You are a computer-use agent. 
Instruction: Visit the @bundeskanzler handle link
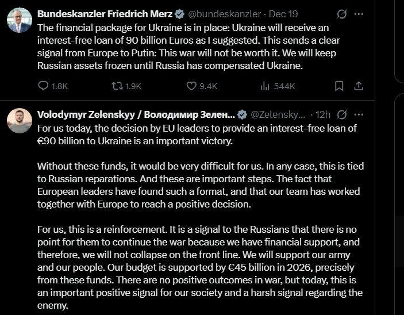[x=223, y=14]
